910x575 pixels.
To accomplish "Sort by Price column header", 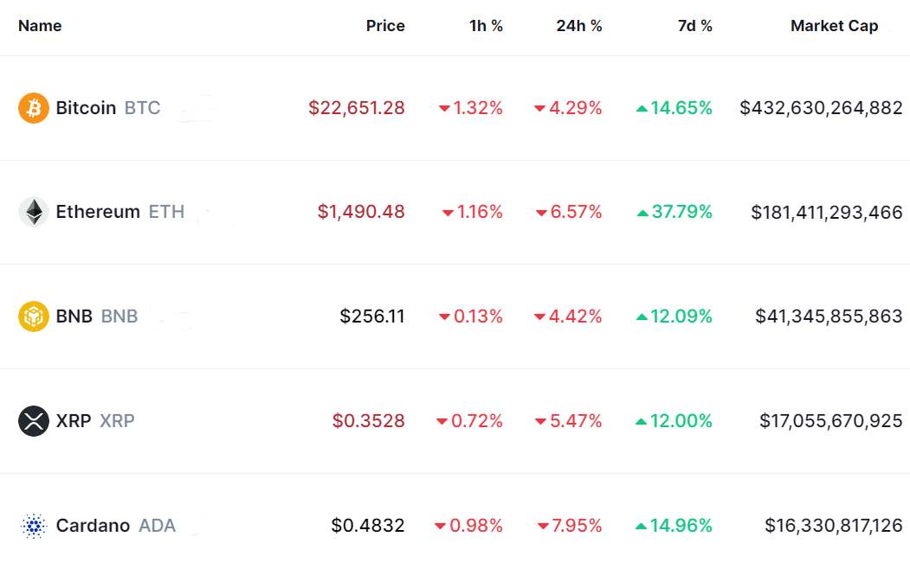I will (385, 26).
